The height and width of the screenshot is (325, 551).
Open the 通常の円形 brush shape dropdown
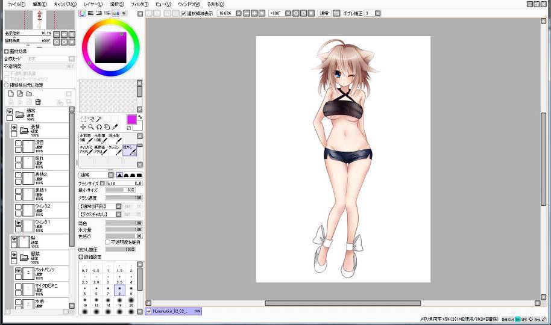(x=119, y=206)
